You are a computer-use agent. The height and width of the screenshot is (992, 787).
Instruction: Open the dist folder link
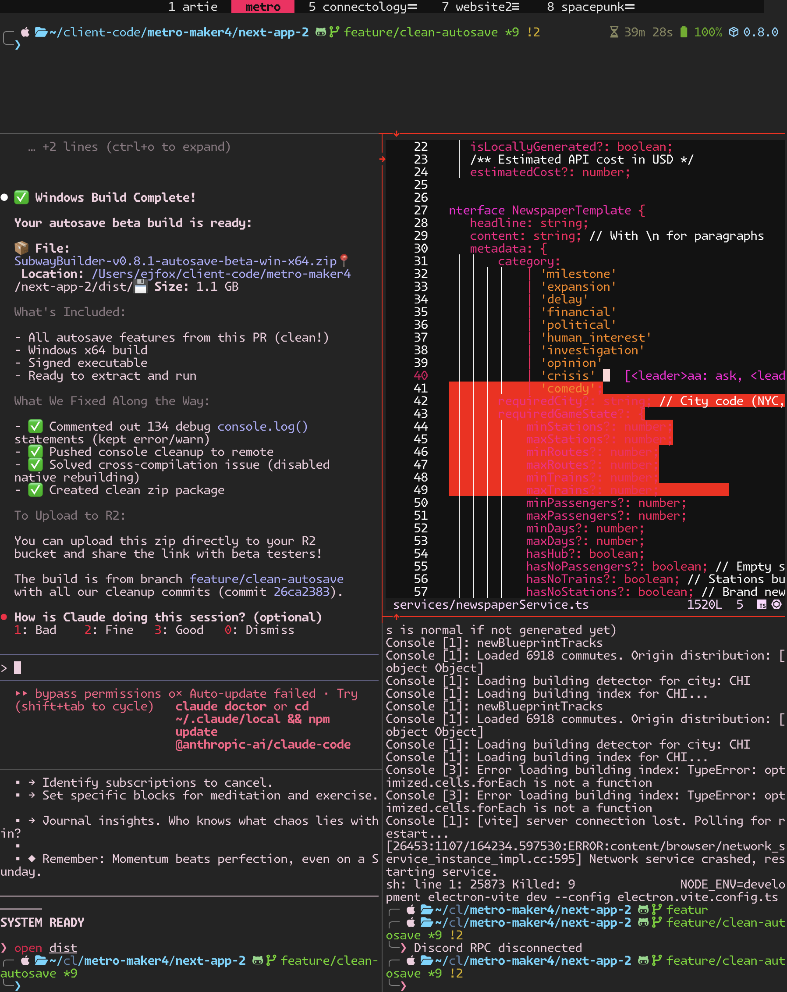click(63, 948)
